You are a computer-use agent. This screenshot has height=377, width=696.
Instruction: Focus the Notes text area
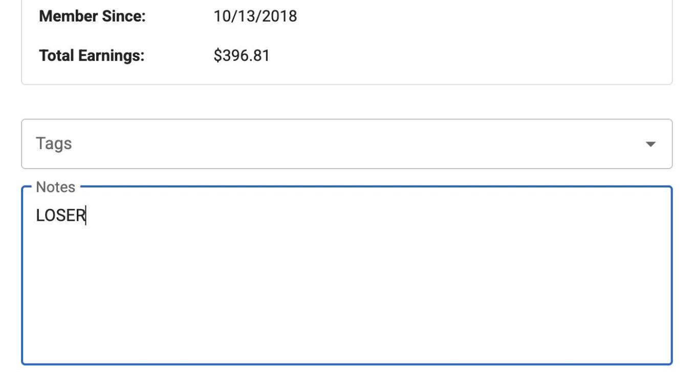pos(346,275)
